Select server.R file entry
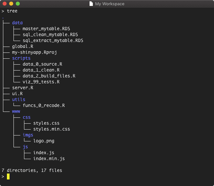This screenshot has width=214, height=186. click(22, 88)
